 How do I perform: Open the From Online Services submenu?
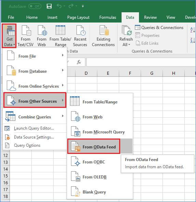click(x=34, y=86)
